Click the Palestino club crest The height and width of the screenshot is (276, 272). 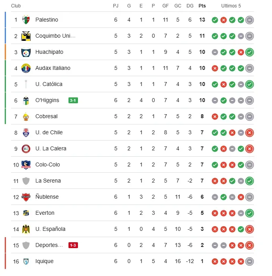pyautogui.click(x=26, y=20)
